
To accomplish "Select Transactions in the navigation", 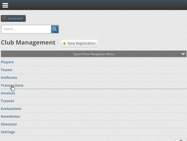I will click(12, 85).
